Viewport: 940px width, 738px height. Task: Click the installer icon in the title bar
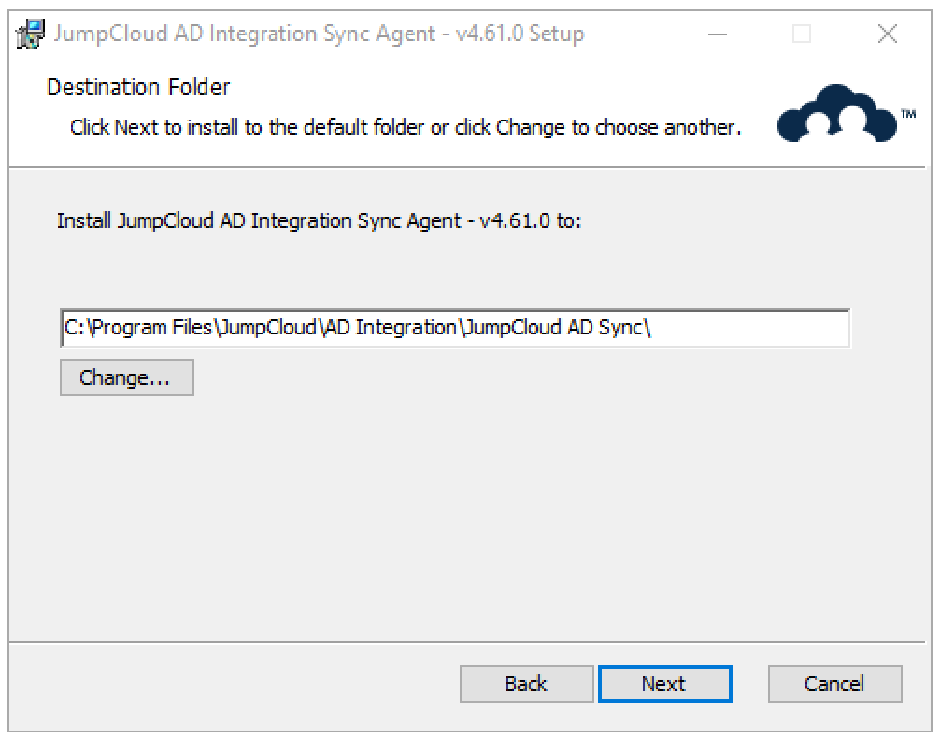pyautogui.click(x=30, y=34)
